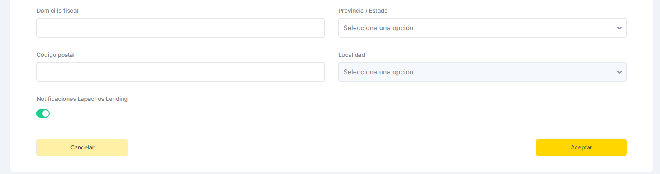Image resolution: width=660 pixels, height=174 pixels.
Task: Click into the Código postal input box
Action: [x=180, y=72]
